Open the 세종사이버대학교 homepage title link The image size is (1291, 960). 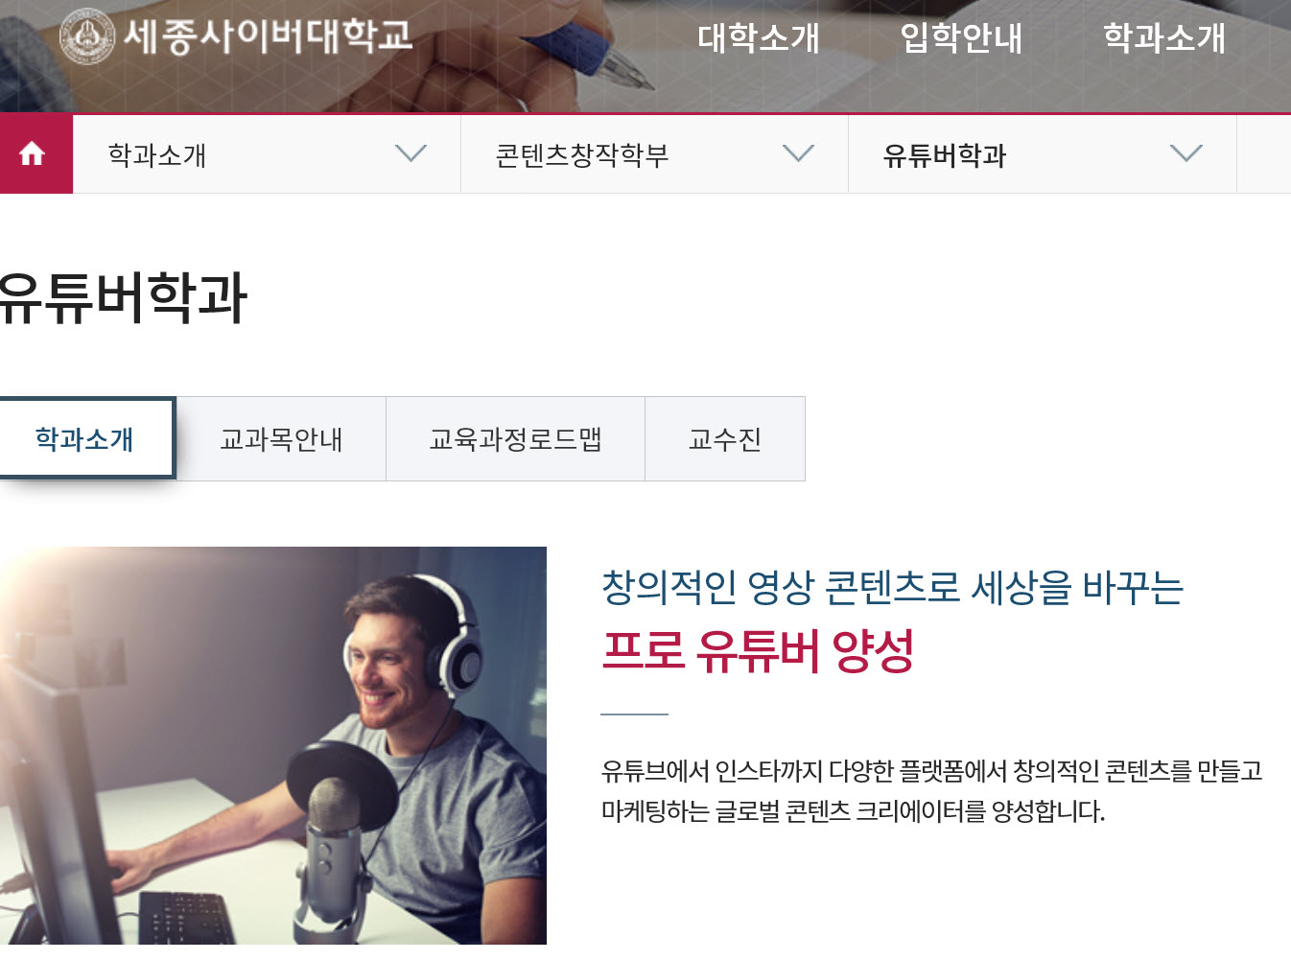(268, 37)
